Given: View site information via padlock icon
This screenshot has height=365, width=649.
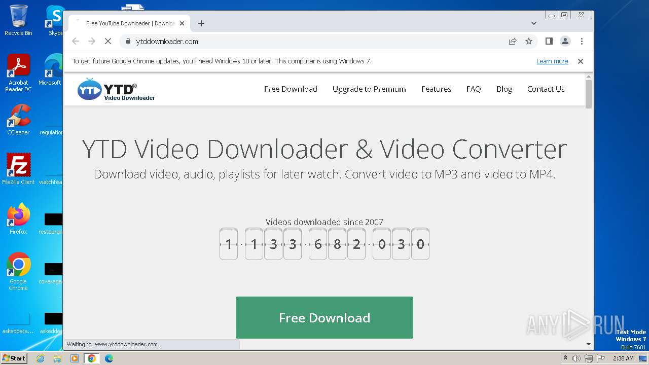Looking at the screenshot, I should pyautogui.click(x=128, y=41).
